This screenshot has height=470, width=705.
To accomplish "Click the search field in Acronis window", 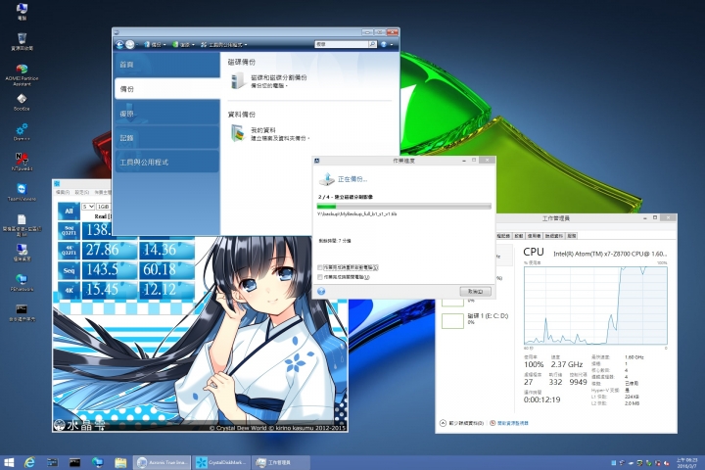I will click(342, 44).
